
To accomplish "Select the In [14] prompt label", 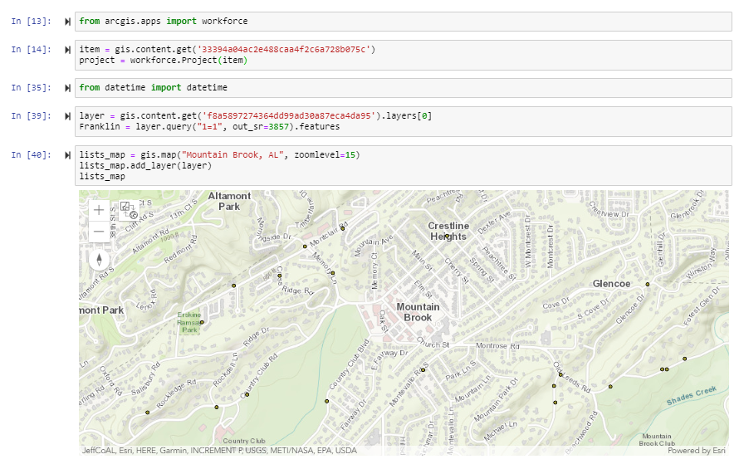I will (31, 50).
